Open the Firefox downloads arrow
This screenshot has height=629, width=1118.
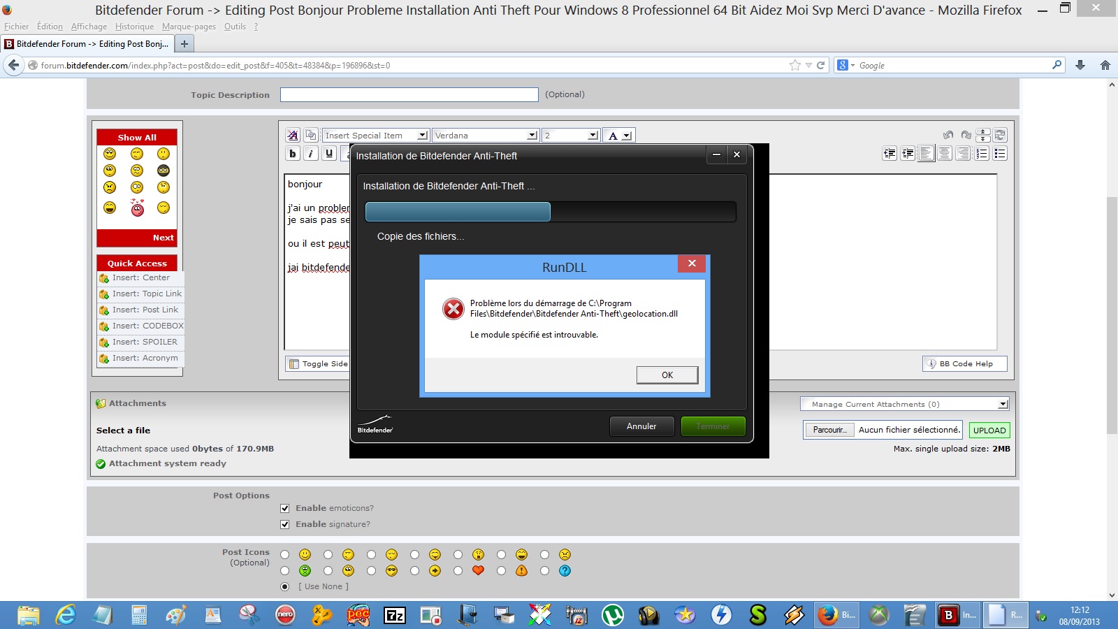click(1080, 65)
